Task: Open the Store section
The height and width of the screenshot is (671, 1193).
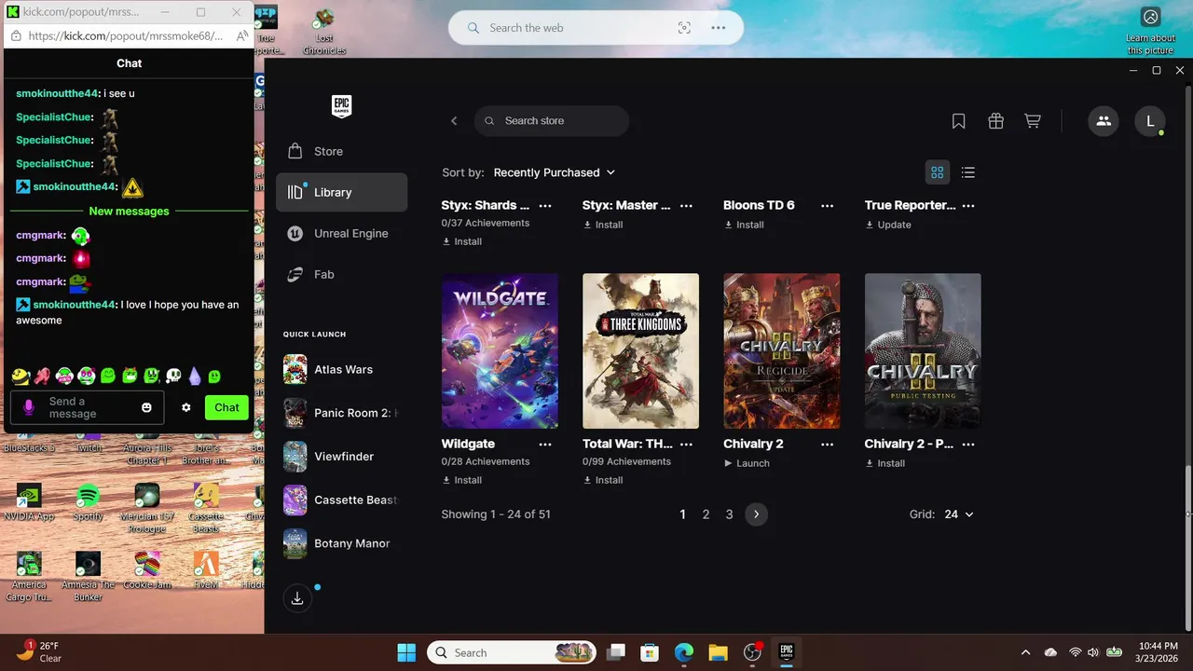Action: [x=341, y=151]
